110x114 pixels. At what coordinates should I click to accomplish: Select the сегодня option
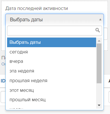pyautogui.click(x=52, y=52)
